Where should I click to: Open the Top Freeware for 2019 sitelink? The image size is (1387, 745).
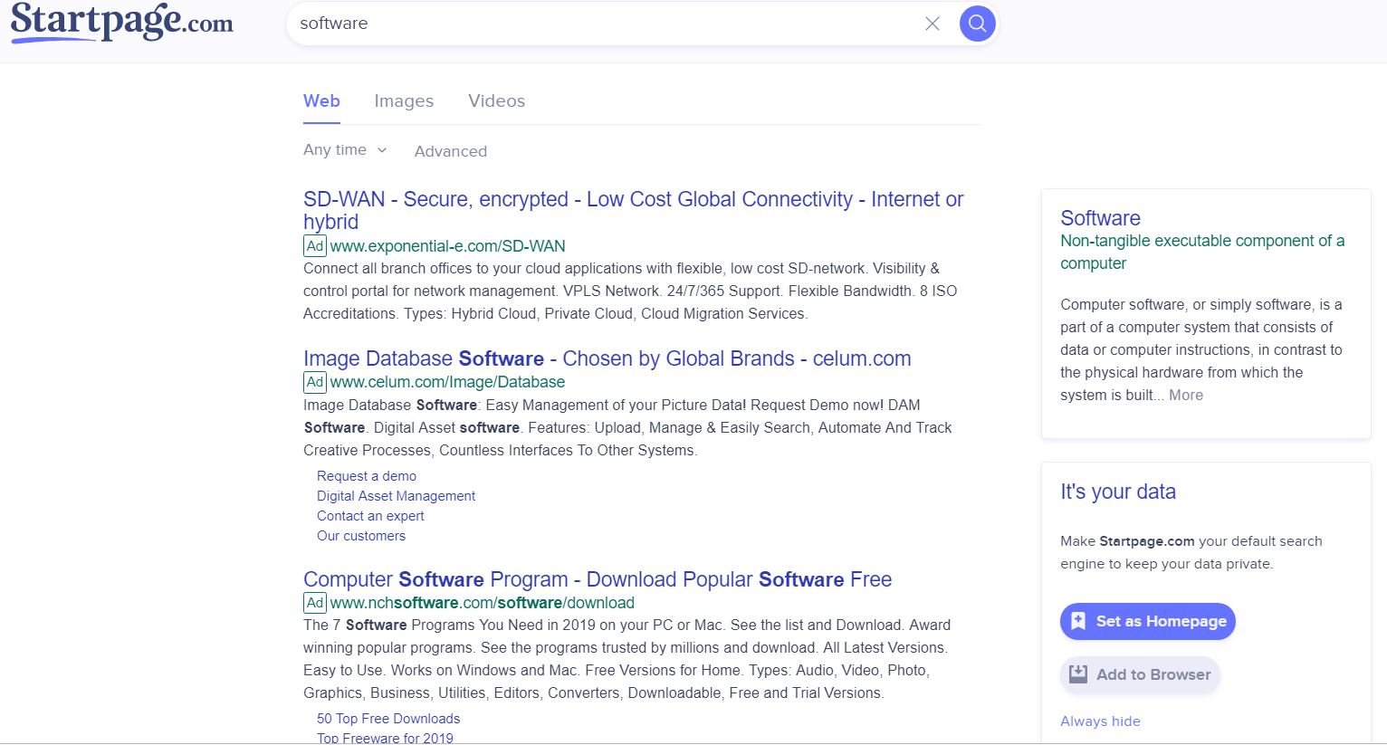click(x=385, y=738)
